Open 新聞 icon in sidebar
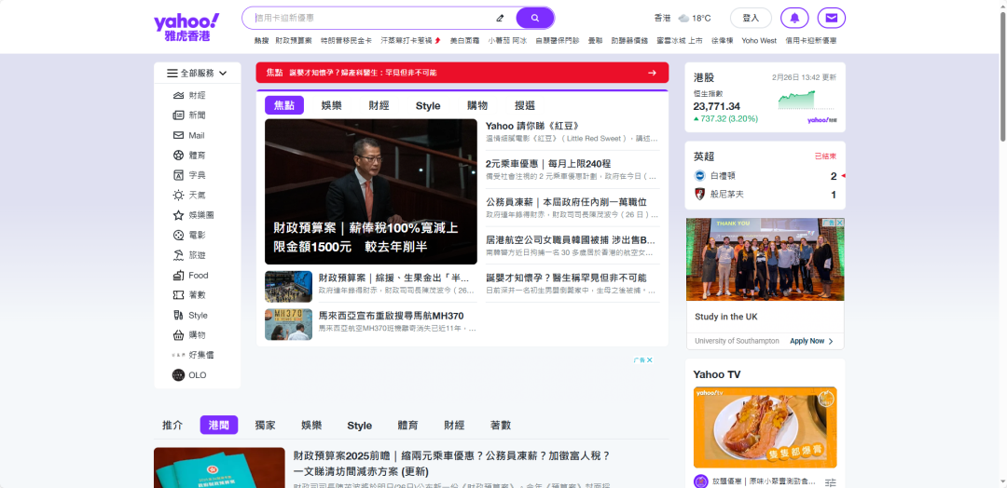Image resolution: width=1007 pixels, height=488 pixels. [x=178, y=115]
